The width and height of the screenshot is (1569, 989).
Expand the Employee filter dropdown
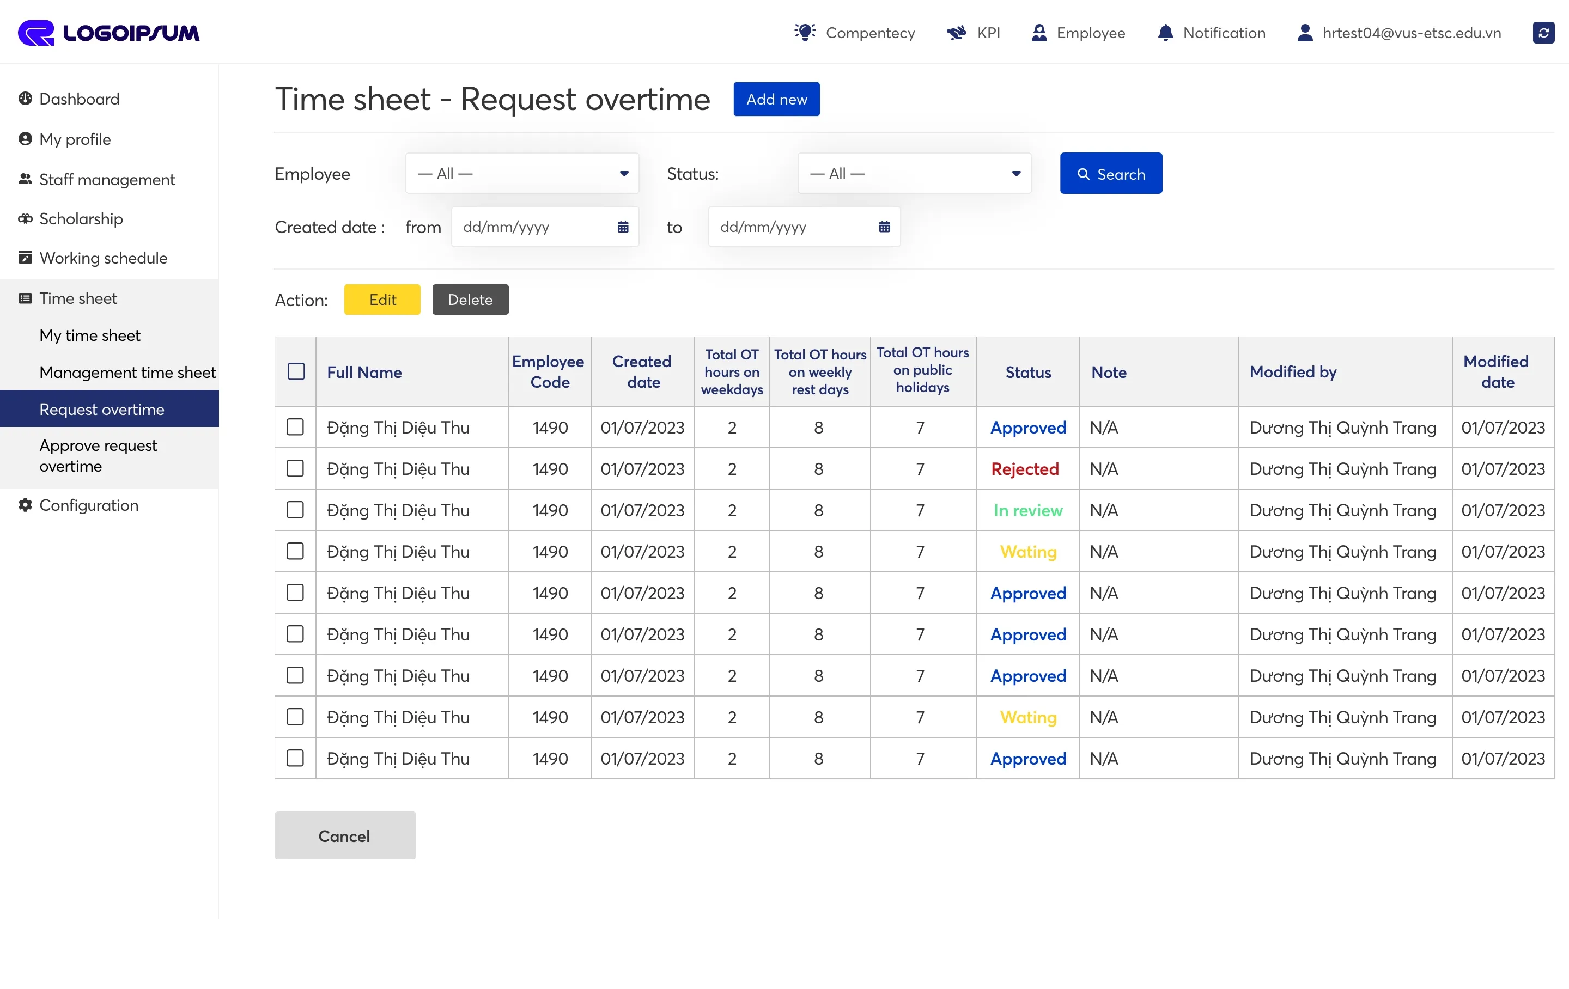(522, 173)
